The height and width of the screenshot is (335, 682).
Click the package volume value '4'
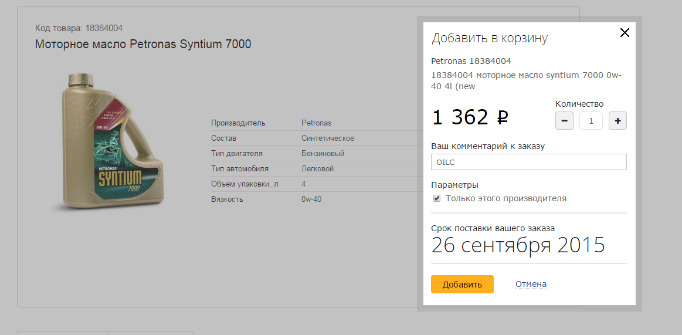(x=303, y=184)
